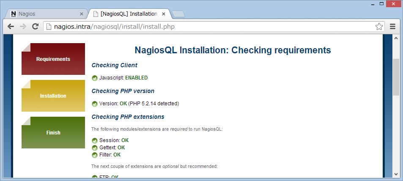Click the sentence about required modules/extensions
This screenshot has width=403, height=181.
click(x=157, y=129)
